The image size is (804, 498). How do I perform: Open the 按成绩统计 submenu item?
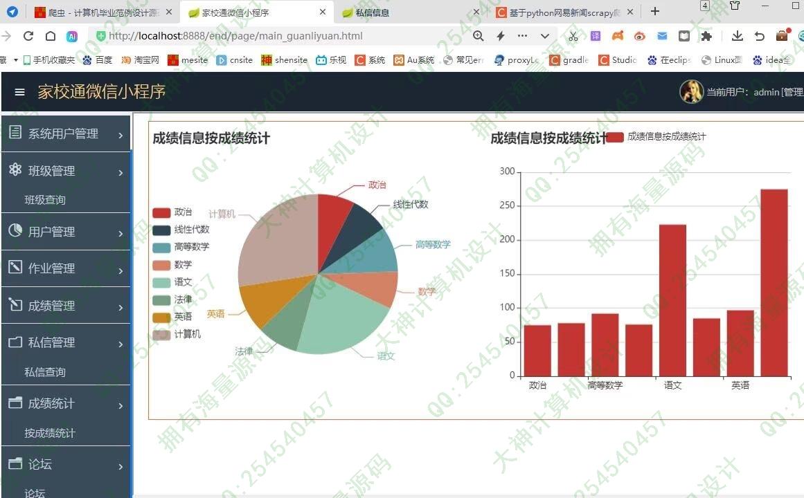click(x=50, y=433)
